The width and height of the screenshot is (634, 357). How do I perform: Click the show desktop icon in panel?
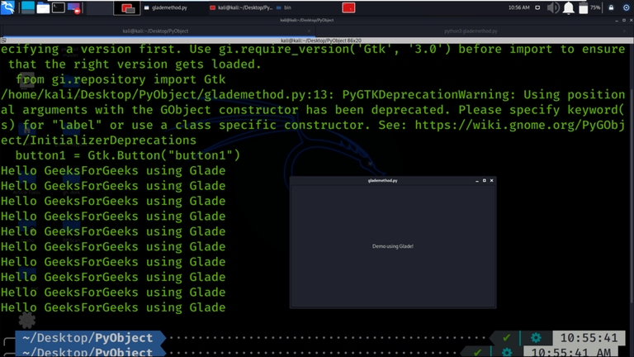click(28, 7)
